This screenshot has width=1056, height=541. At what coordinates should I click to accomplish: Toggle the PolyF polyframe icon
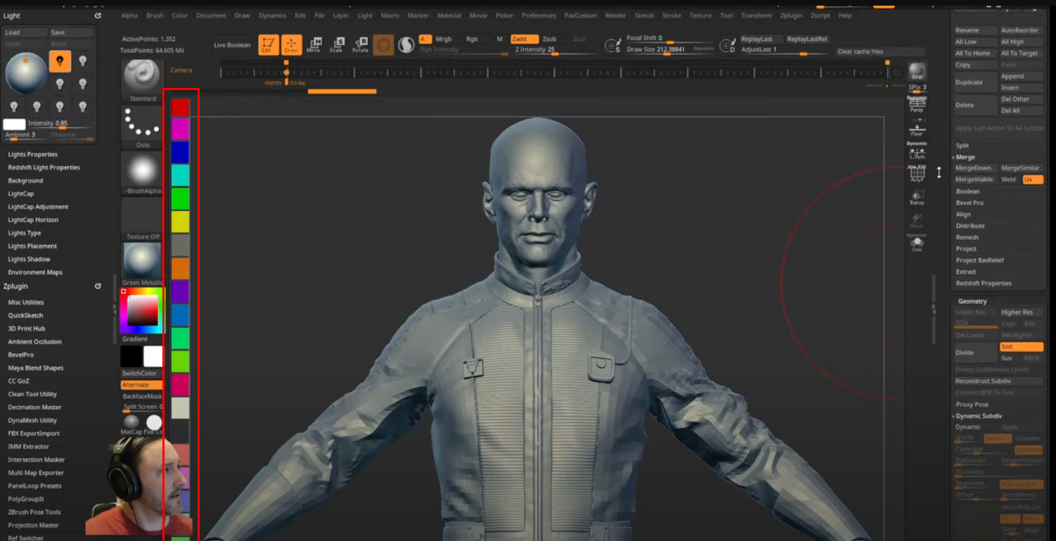point(917,174)
